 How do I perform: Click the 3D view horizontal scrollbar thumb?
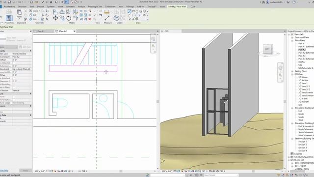[x=253, y=171]
